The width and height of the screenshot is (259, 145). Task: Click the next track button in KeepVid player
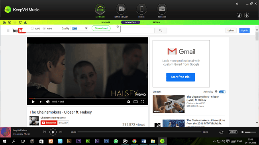pos(61,132)
